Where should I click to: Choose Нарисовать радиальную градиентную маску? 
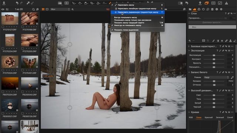138,12
